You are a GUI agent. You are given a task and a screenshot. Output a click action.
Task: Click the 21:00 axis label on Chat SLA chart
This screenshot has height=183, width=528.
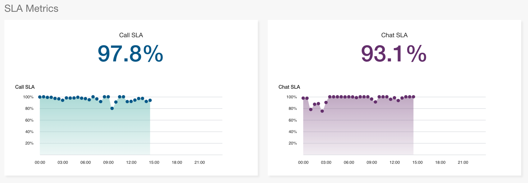463,162
